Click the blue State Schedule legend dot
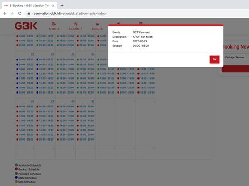Image resolution: width=249 pixels, height=186 pixels. 16,177
